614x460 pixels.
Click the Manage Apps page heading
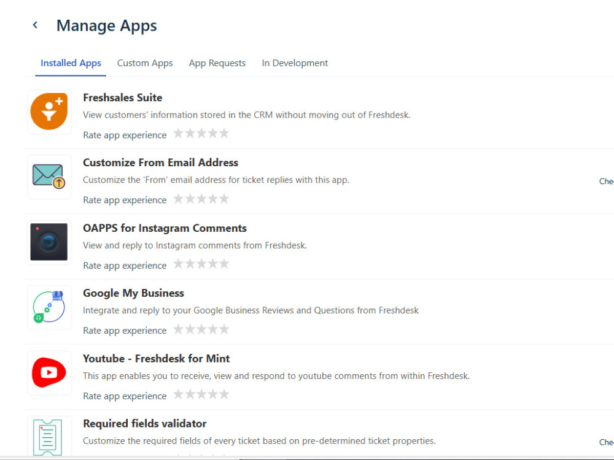tap(106, 26)
